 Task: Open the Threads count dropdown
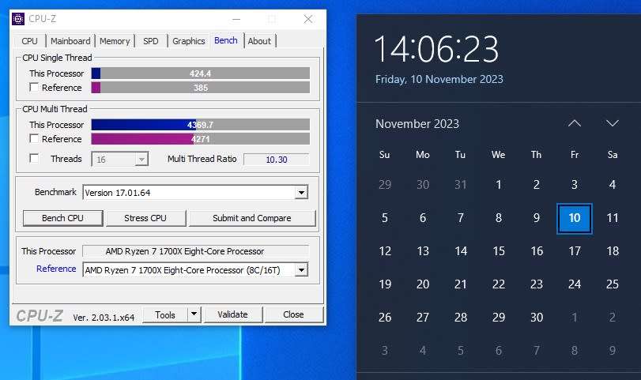pyautogui.click(x=141, y=160)
